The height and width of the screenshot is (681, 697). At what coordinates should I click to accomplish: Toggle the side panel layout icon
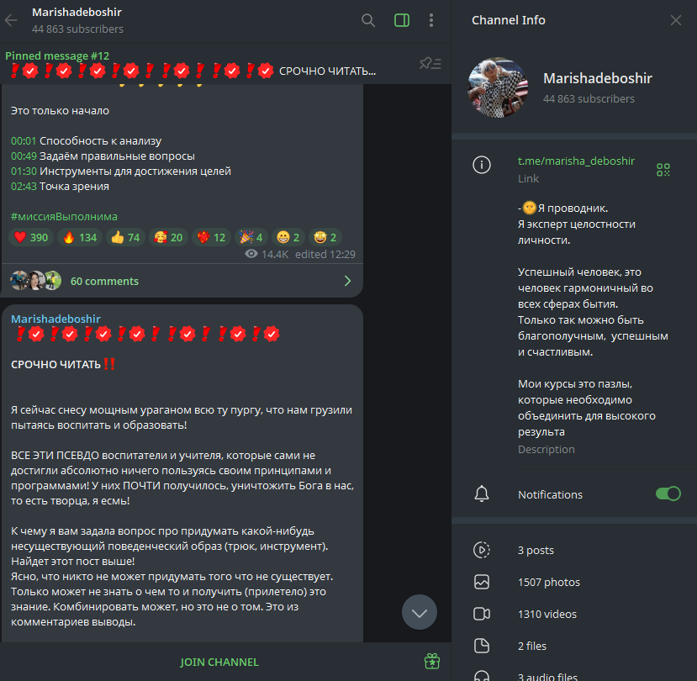[x=402, y=20]
